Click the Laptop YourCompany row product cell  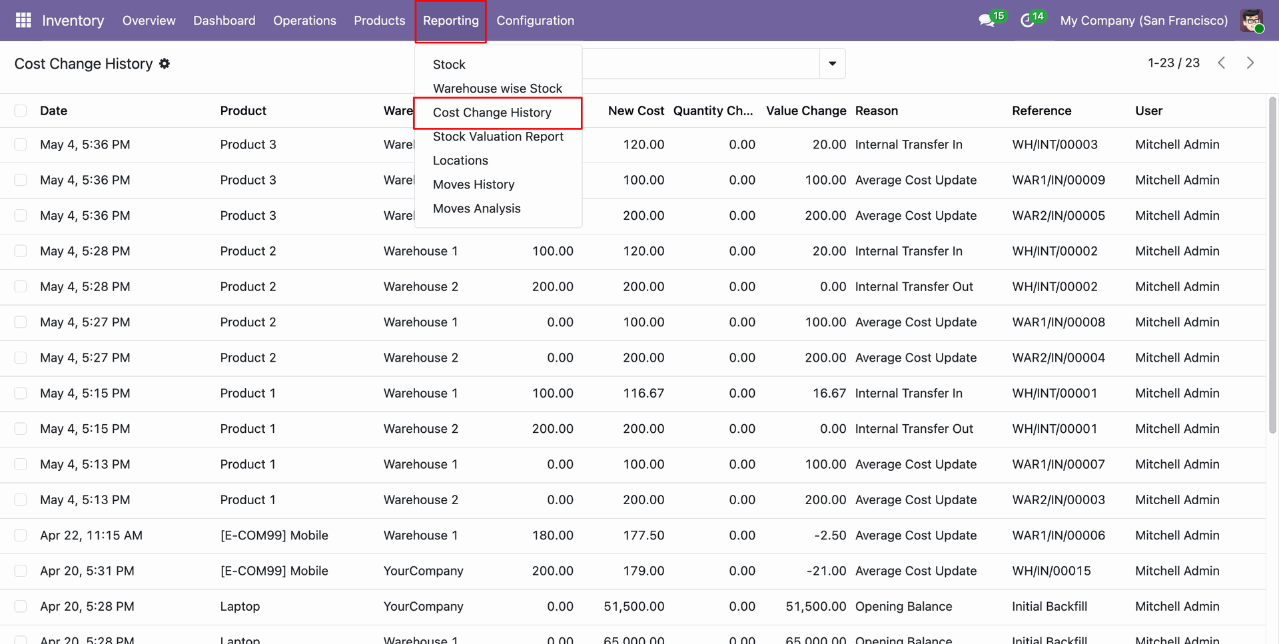click(x=240, y=607)
